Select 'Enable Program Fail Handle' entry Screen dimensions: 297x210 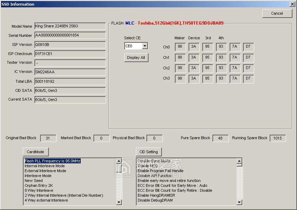(x=160, y=171)
